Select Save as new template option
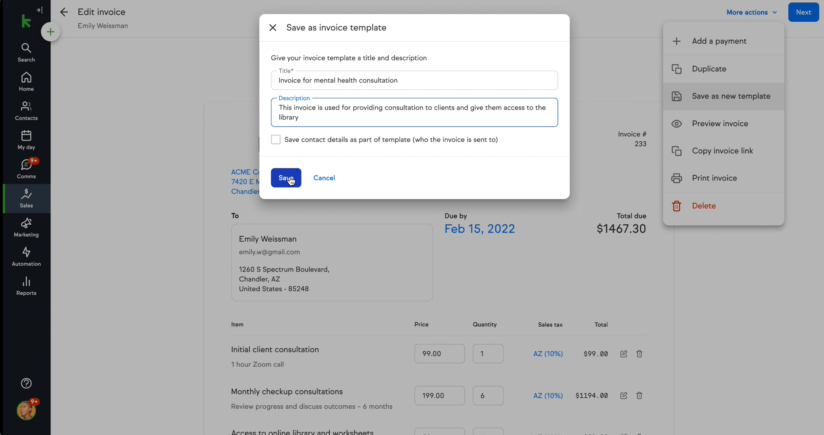This screenshot has width=824, height=435. [724, 96]
